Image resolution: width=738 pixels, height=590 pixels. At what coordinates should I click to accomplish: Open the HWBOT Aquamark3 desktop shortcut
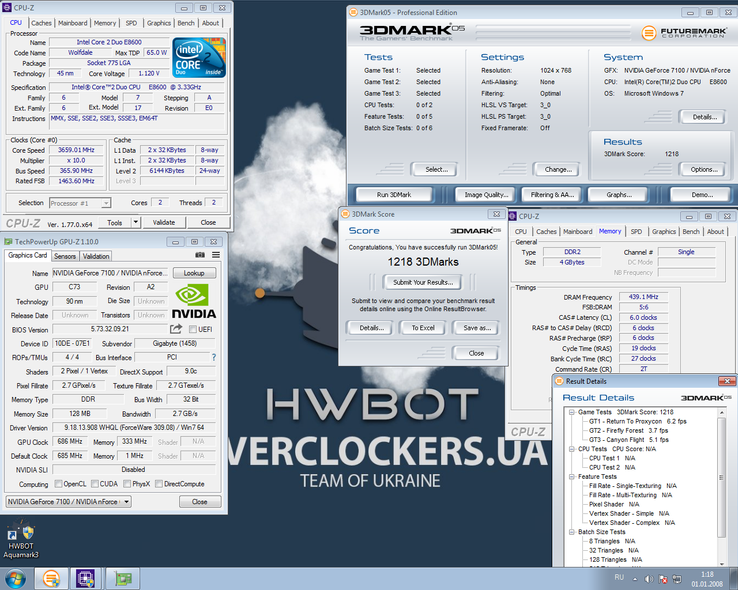21,539
